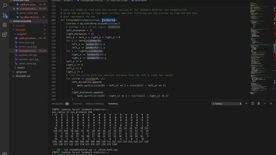Viewport: 276px width, 155px height.
Task: Click the filterOutCircles function name
Action: click(x=77, y=20)
